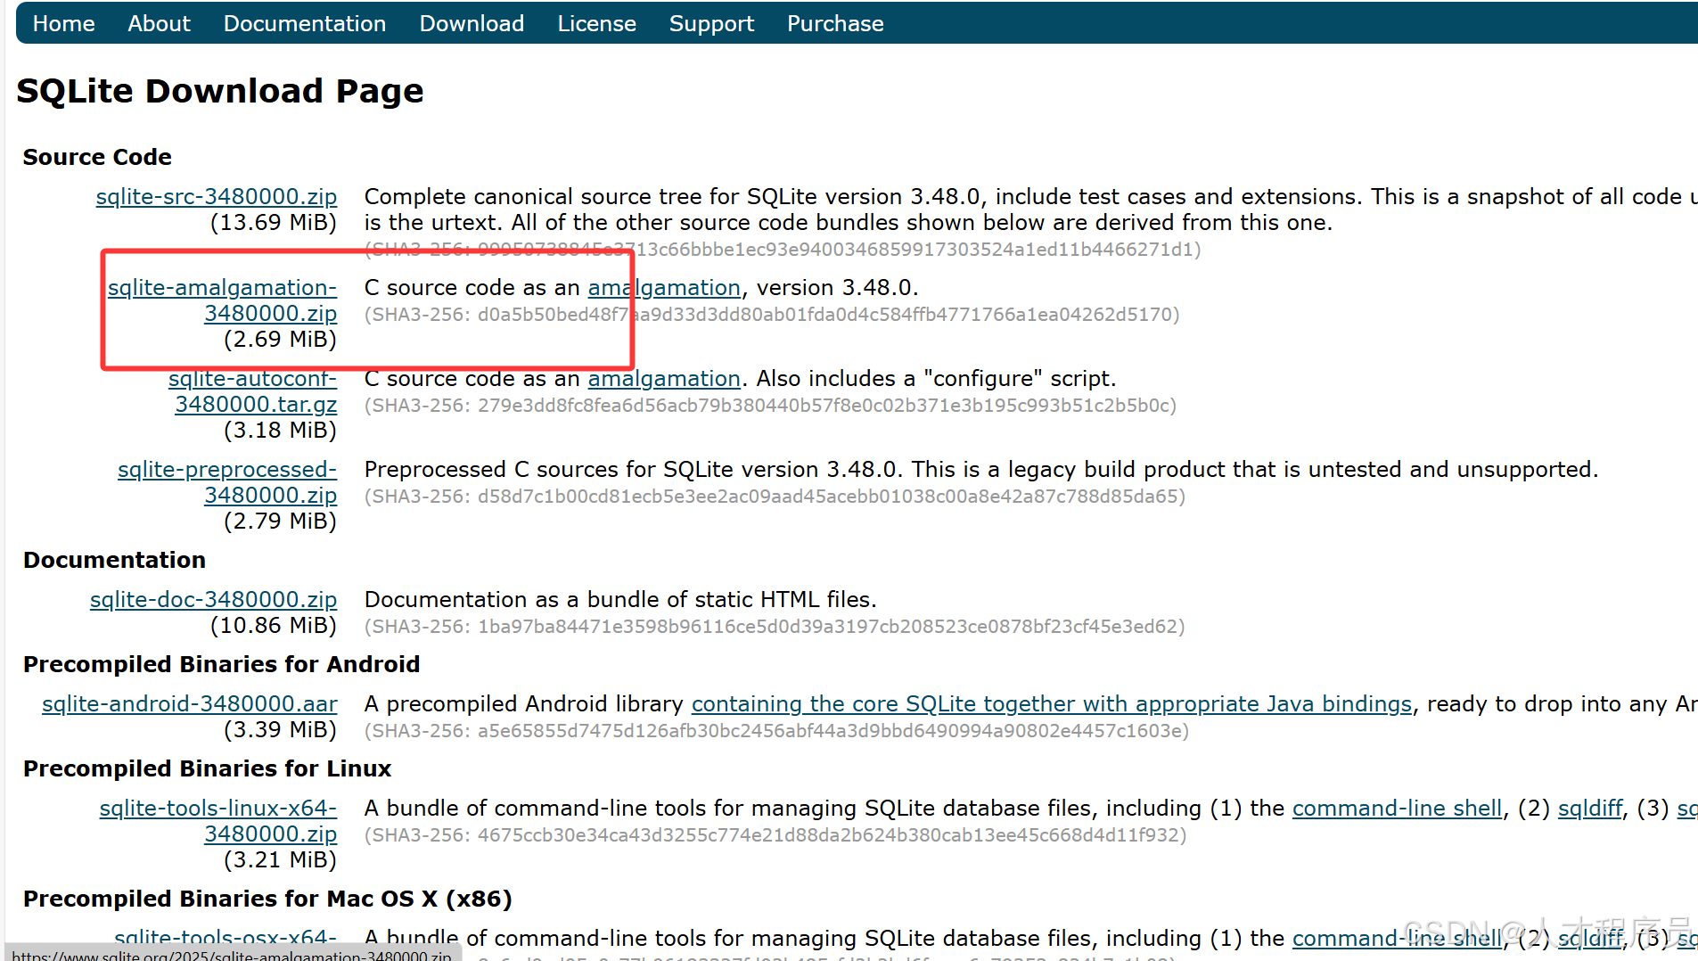1698x961 pixels.
Task: Click Support in the navigation bar
Action: tap(711, 24)
